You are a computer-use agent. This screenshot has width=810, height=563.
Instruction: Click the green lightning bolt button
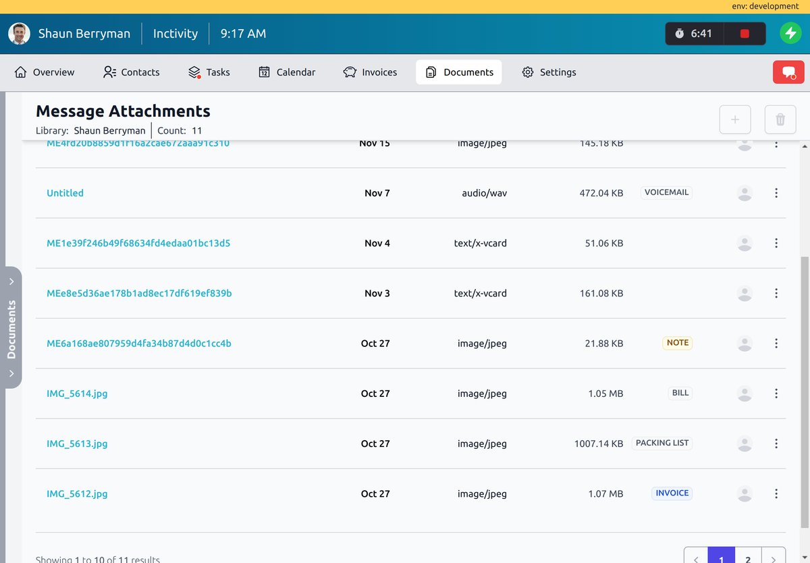(790, 33)
